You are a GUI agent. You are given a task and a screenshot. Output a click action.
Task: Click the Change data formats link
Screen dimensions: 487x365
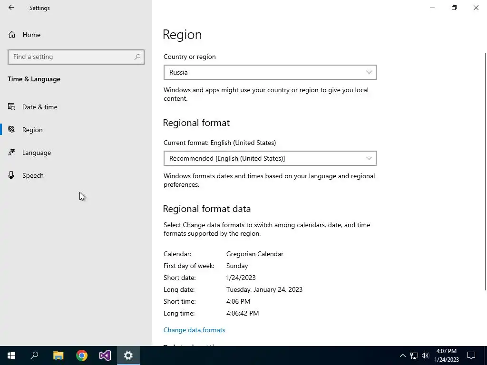[x=194, y=330]
